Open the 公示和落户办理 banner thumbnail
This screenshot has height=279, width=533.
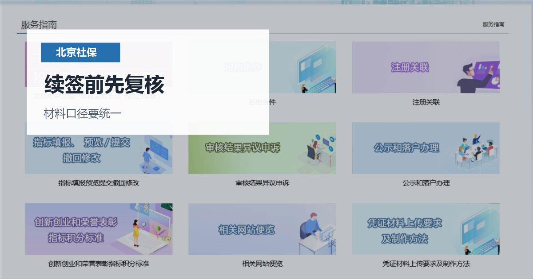[426, 148]
